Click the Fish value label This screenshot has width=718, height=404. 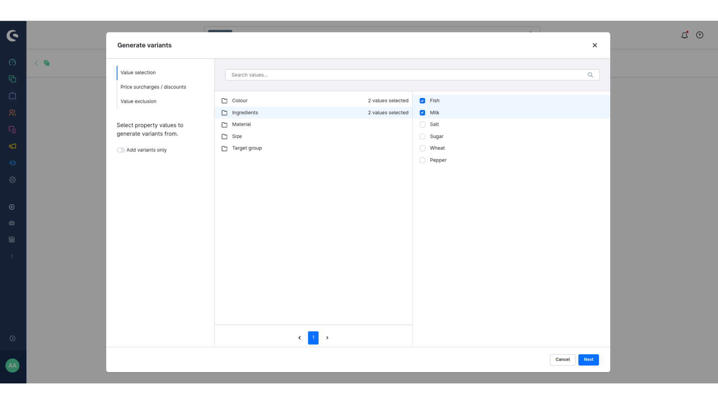click(x=435, y=101)
